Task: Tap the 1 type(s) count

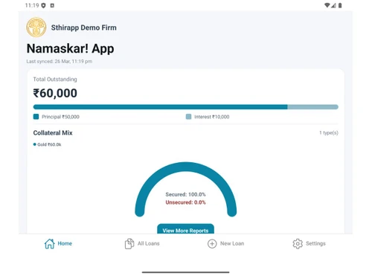Action: [x=329, y=133]
